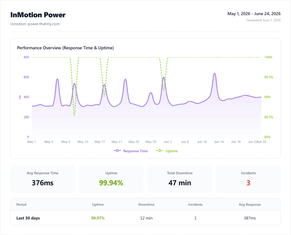Click the Avg Response Time card label
Viewport: 291px width, 235px height.
click(x=43, y=173)
